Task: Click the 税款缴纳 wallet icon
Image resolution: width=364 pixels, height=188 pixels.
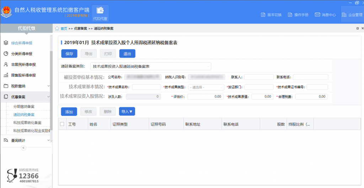Action: pyautogui.click(x=6, y=86)
